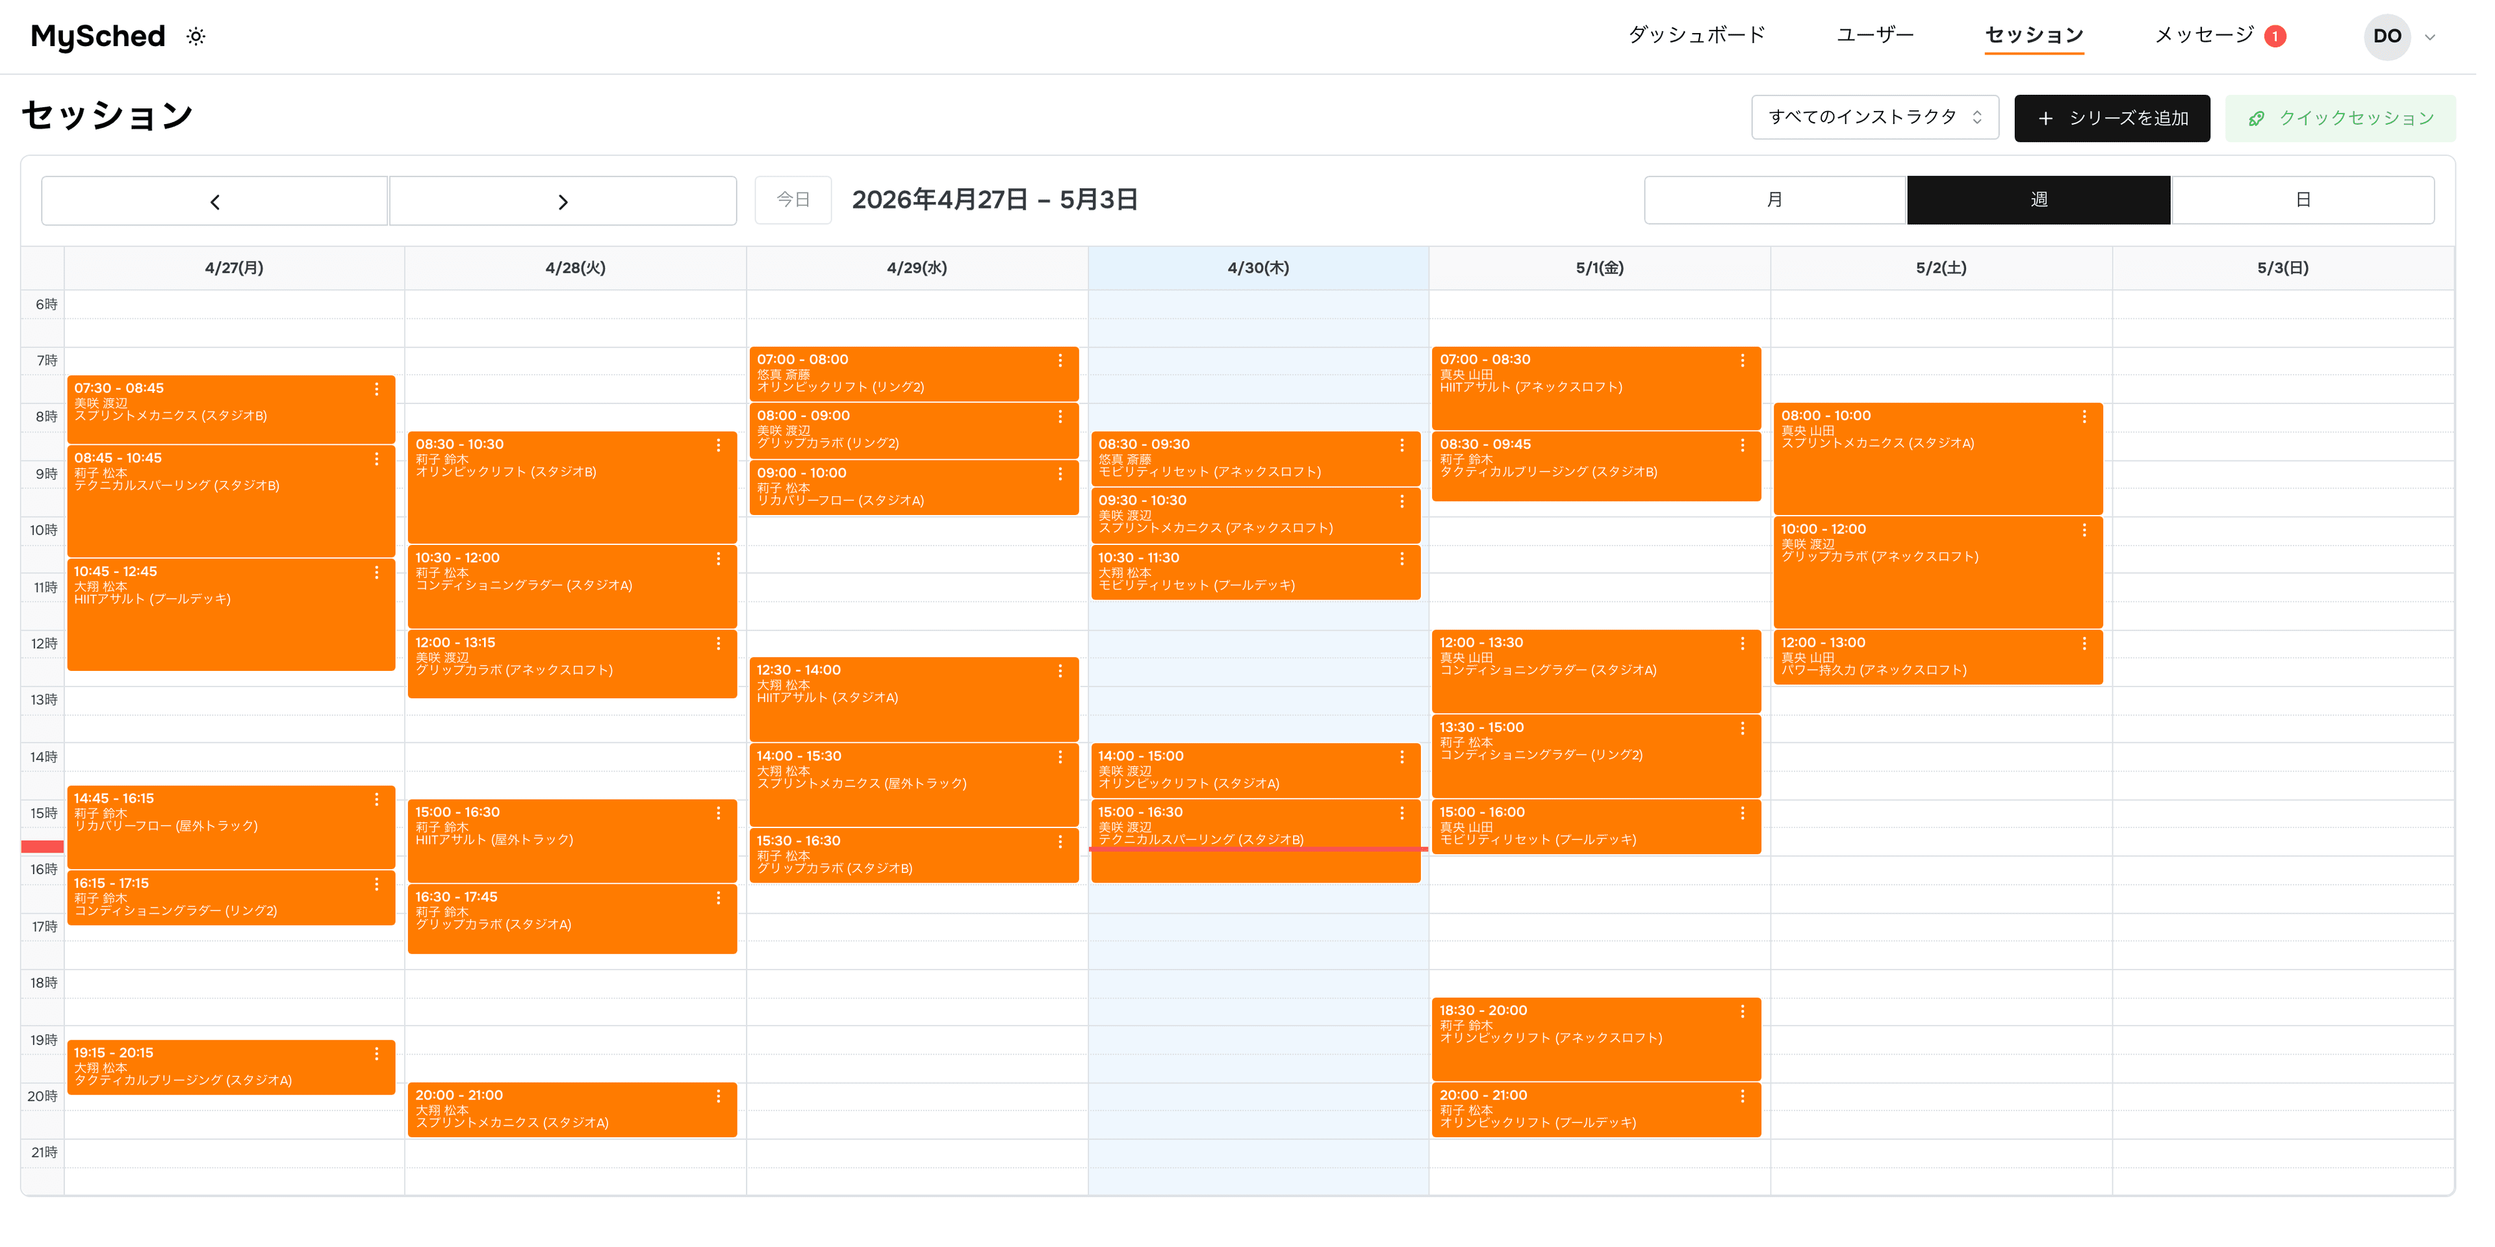This screenshot has height=1247, width=2495.
Task: Open menu for 15:30 グリップカラボ (スタジオB)
Action: click(x=1060, y=842)
